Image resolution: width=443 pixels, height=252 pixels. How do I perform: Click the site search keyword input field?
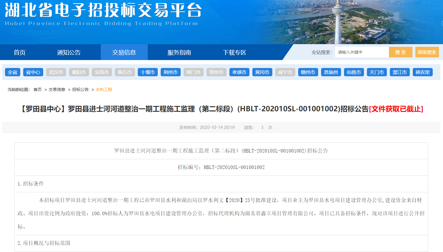click(x=361, y=52)
